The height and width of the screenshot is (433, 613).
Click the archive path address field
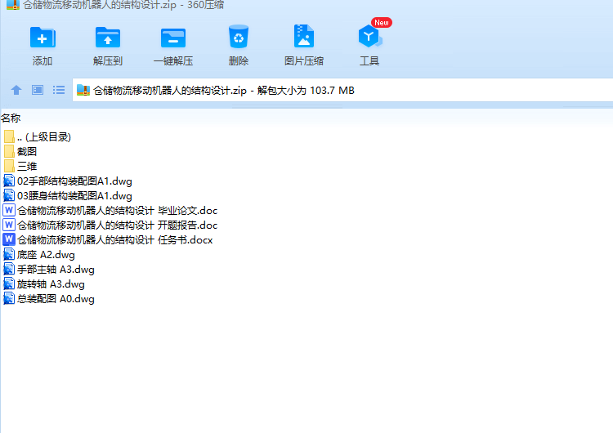click(342, 90)
